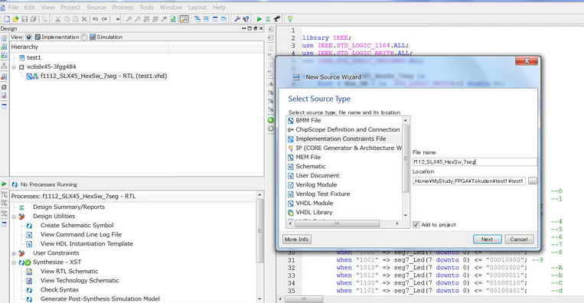Click the green run arrow beside the Processes panel
Screen dimensions: 584x303
4,184
